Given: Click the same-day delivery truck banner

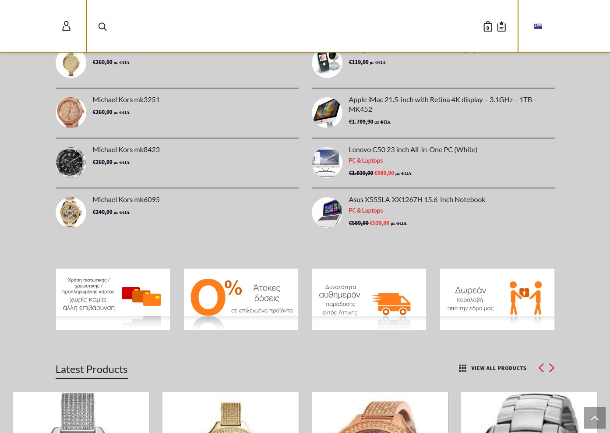Looking at the screenshot, I should (369, 299).
